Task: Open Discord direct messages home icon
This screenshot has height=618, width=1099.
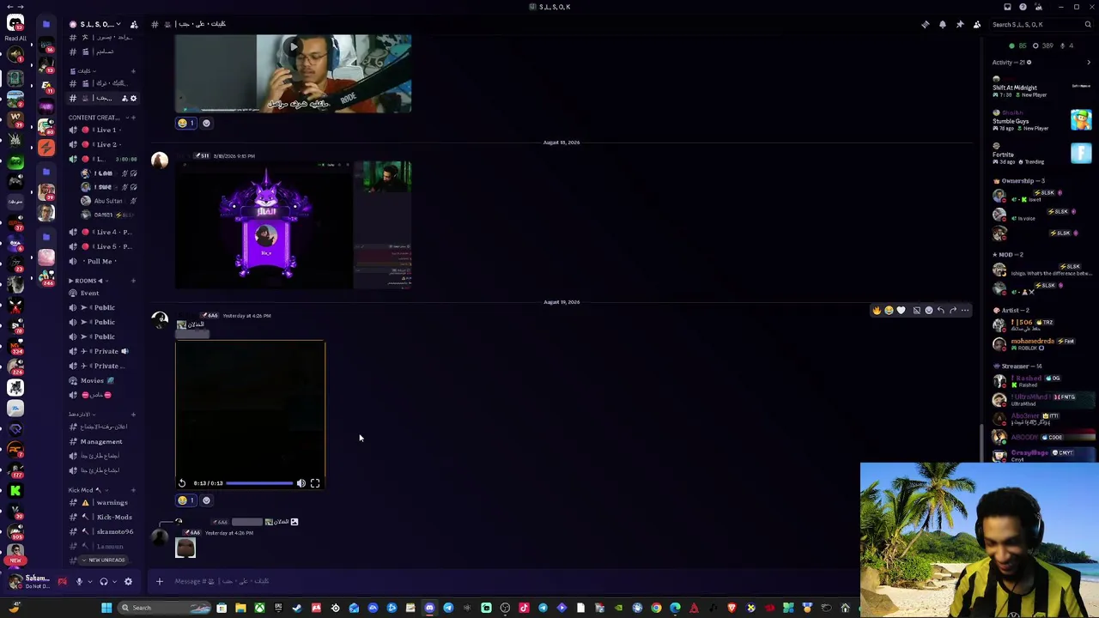Action: pyautogui.click(x=15, y=23)
